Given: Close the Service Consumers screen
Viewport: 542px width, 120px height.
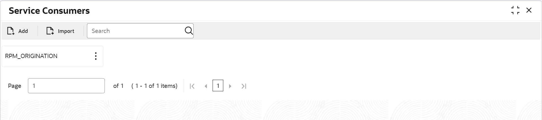Looking at the screenshot, I should (529, 10).
